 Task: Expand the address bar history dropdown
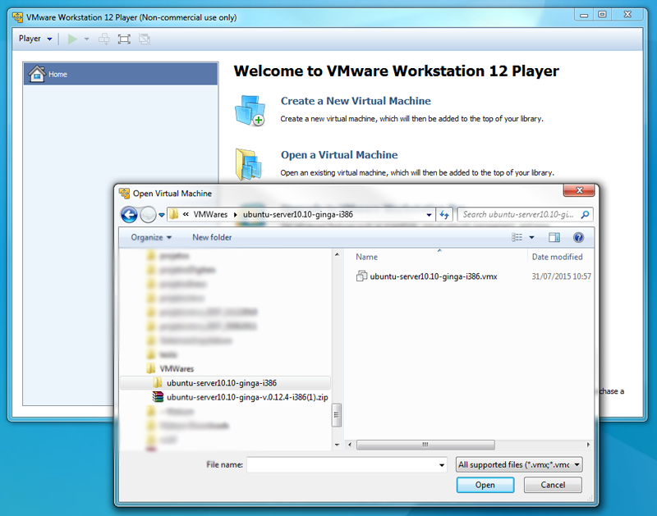(429, 215)
